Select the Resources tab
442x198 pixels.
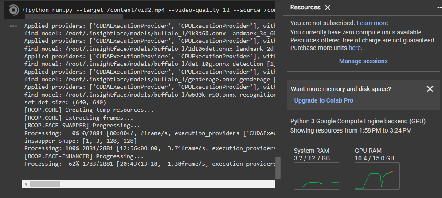coord(305,8)
